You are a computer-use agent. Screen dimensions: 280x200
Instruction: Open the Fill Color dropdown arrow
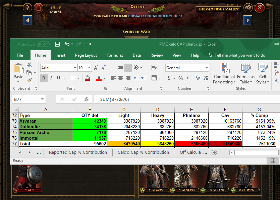coord(93,78)
